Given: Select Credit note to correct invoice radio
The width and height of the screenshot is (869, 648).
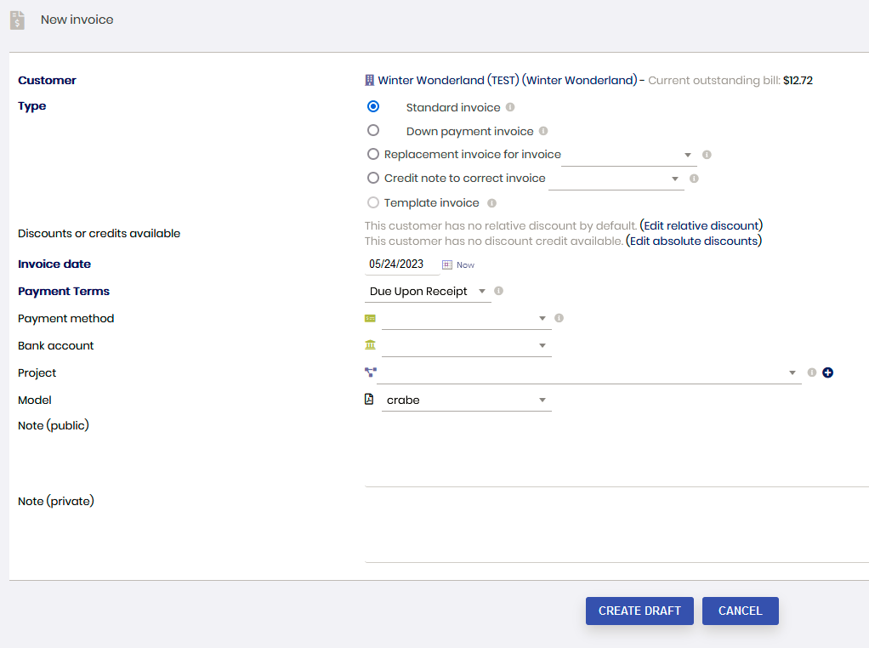Looking at the screenshot, I should coord(372,179).
